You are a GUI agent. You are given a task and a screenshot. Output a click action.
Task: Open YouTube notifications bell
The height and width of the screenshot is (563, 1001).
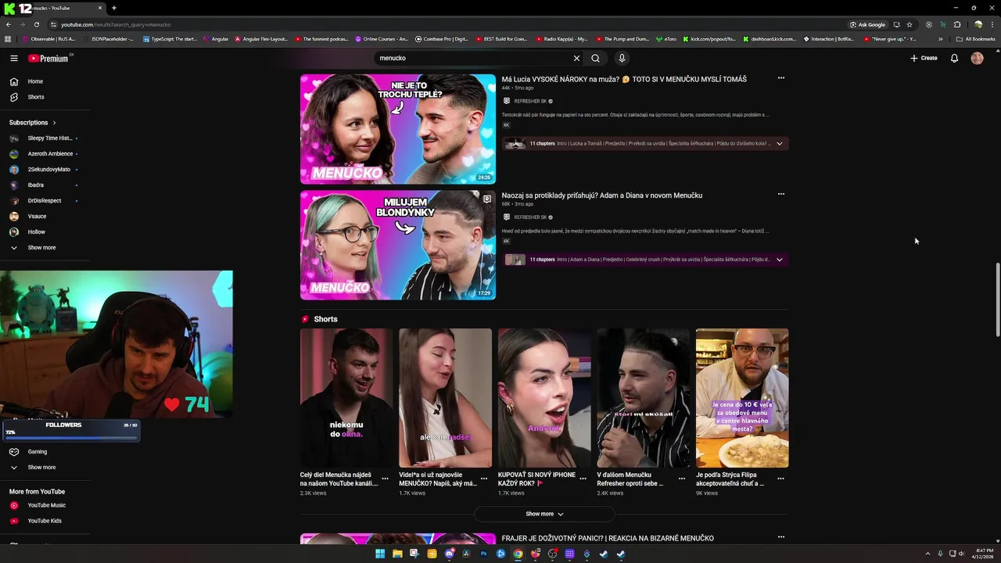(x=954, y=58)
